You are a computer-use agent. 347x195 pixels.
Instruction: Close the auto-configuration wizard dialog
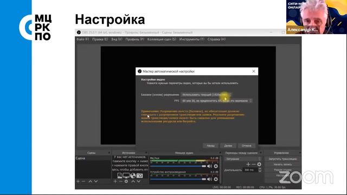pos(254,71)
